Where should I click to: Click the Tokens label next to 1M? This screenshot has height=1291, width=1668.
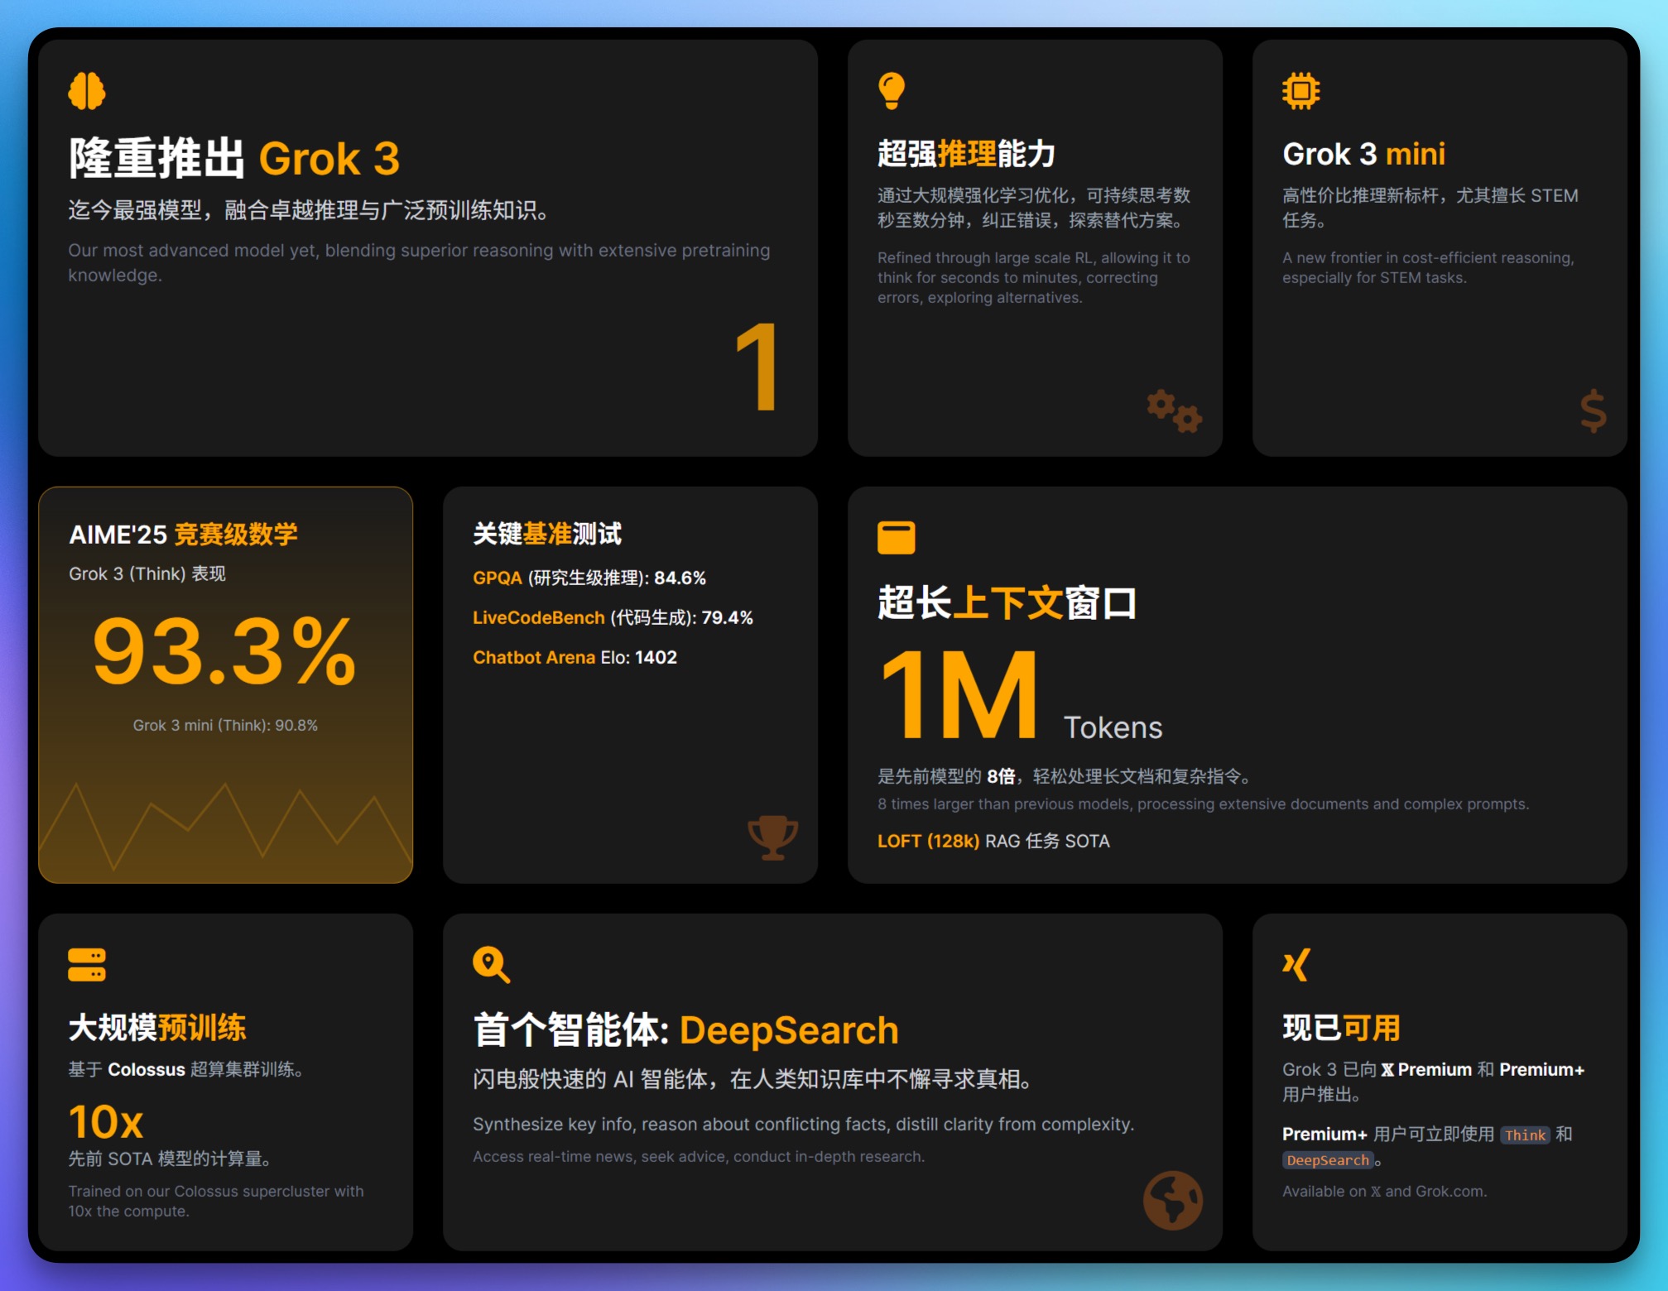click(x=1113, y=727)
